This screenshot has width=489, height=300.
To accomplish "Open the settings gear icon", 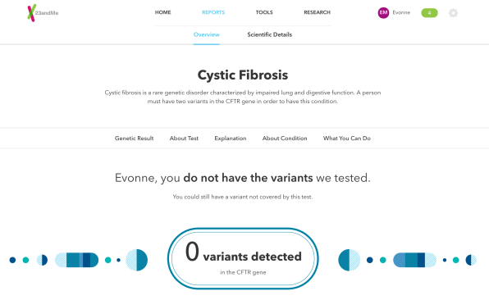I will [453, 13].
